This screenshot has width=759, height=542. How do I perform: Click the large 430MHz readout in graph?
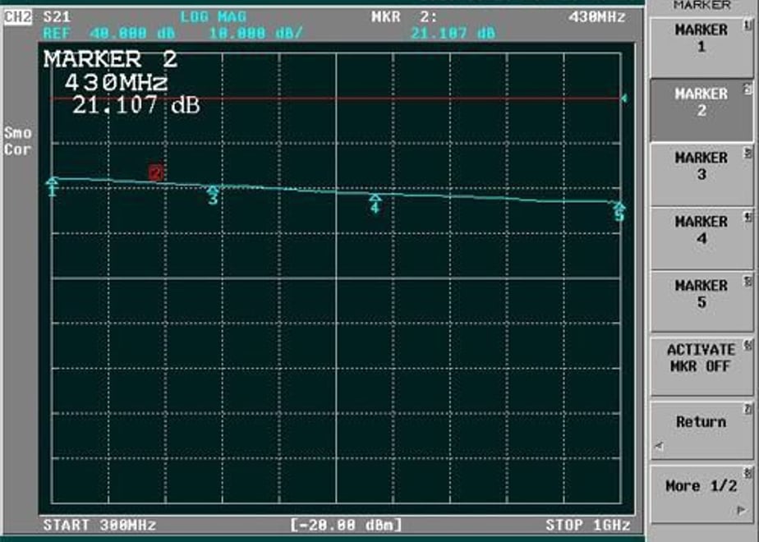tap(116, 83)
